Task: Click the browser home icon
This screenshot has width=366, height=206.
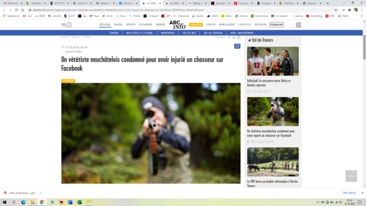Action: point(22,10)
